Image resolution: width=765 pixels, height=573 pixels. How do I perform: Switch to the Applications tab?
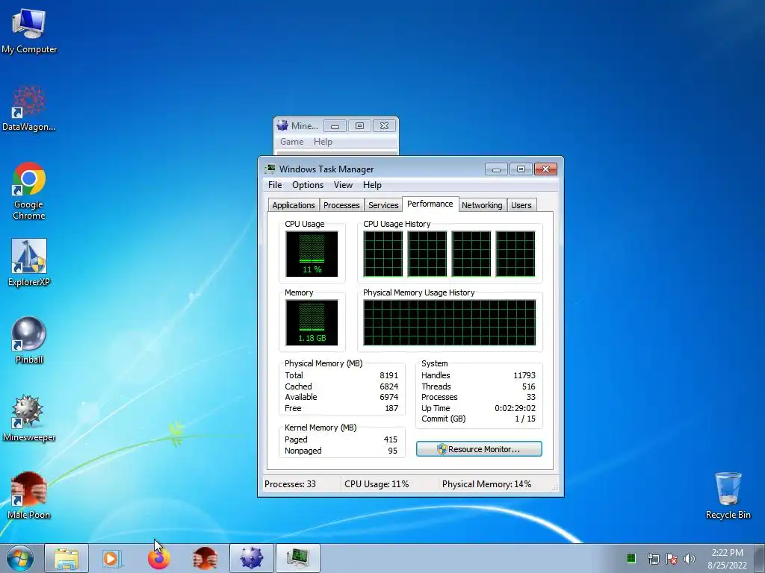click(293, 205)
